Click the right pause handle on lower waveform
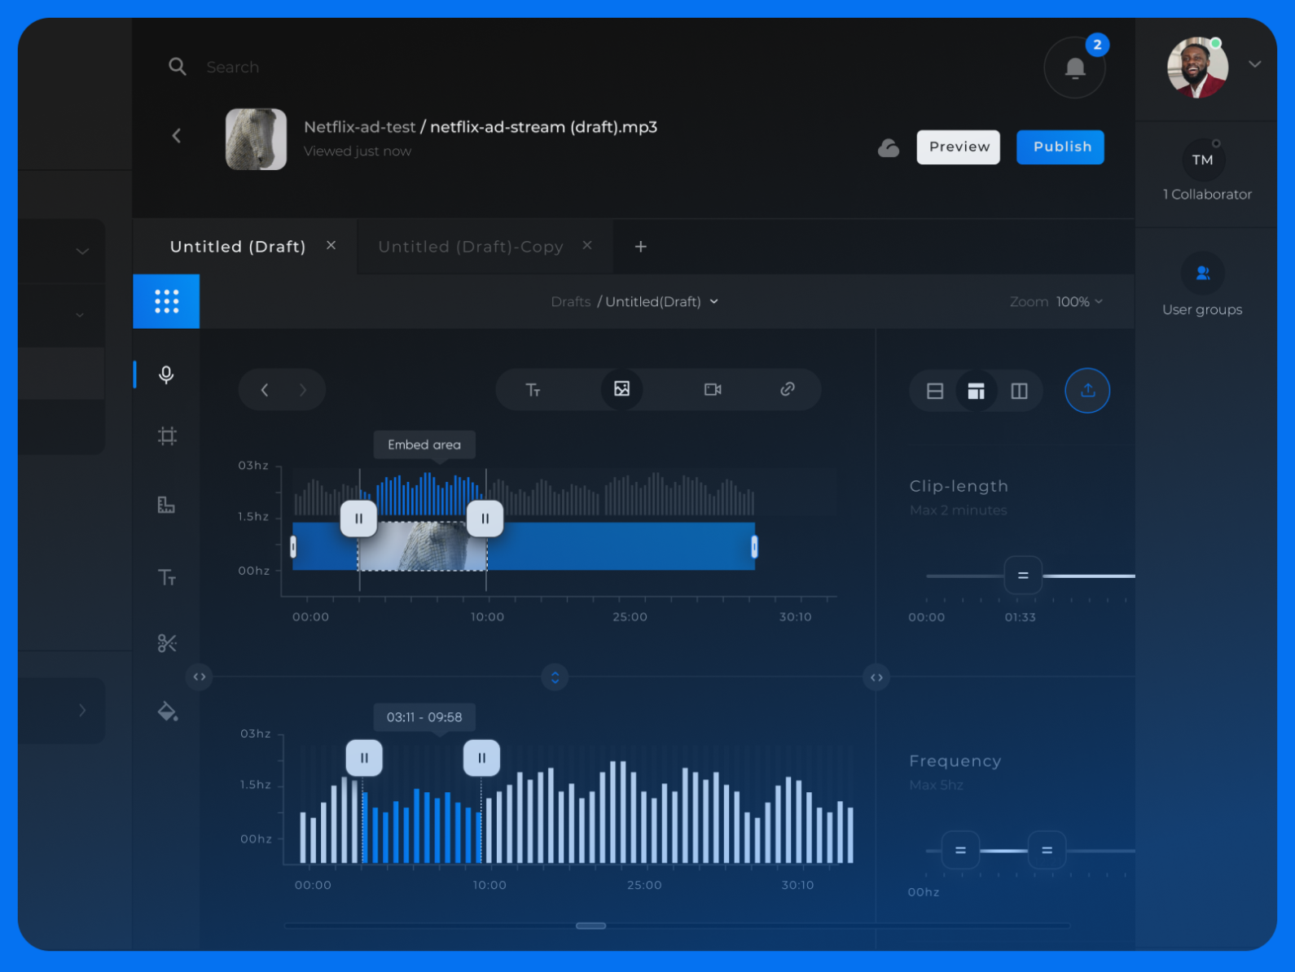1295x972 pixels. [481, 758]
